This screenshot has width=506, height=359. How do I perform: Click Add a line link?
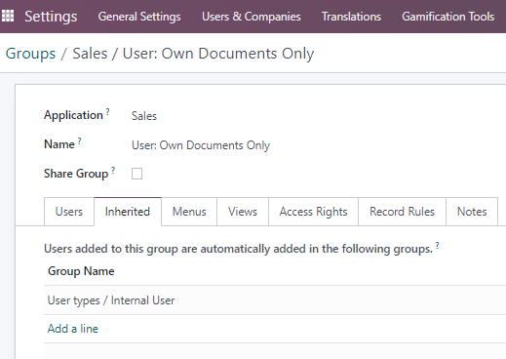point(73,329)
